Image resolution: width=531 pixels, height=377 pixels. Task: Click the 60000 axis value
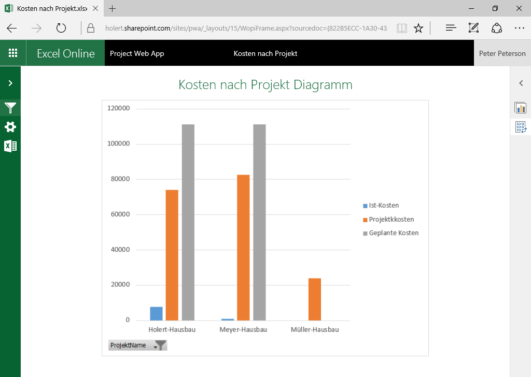pyautogui.click(x=120, y=214)
